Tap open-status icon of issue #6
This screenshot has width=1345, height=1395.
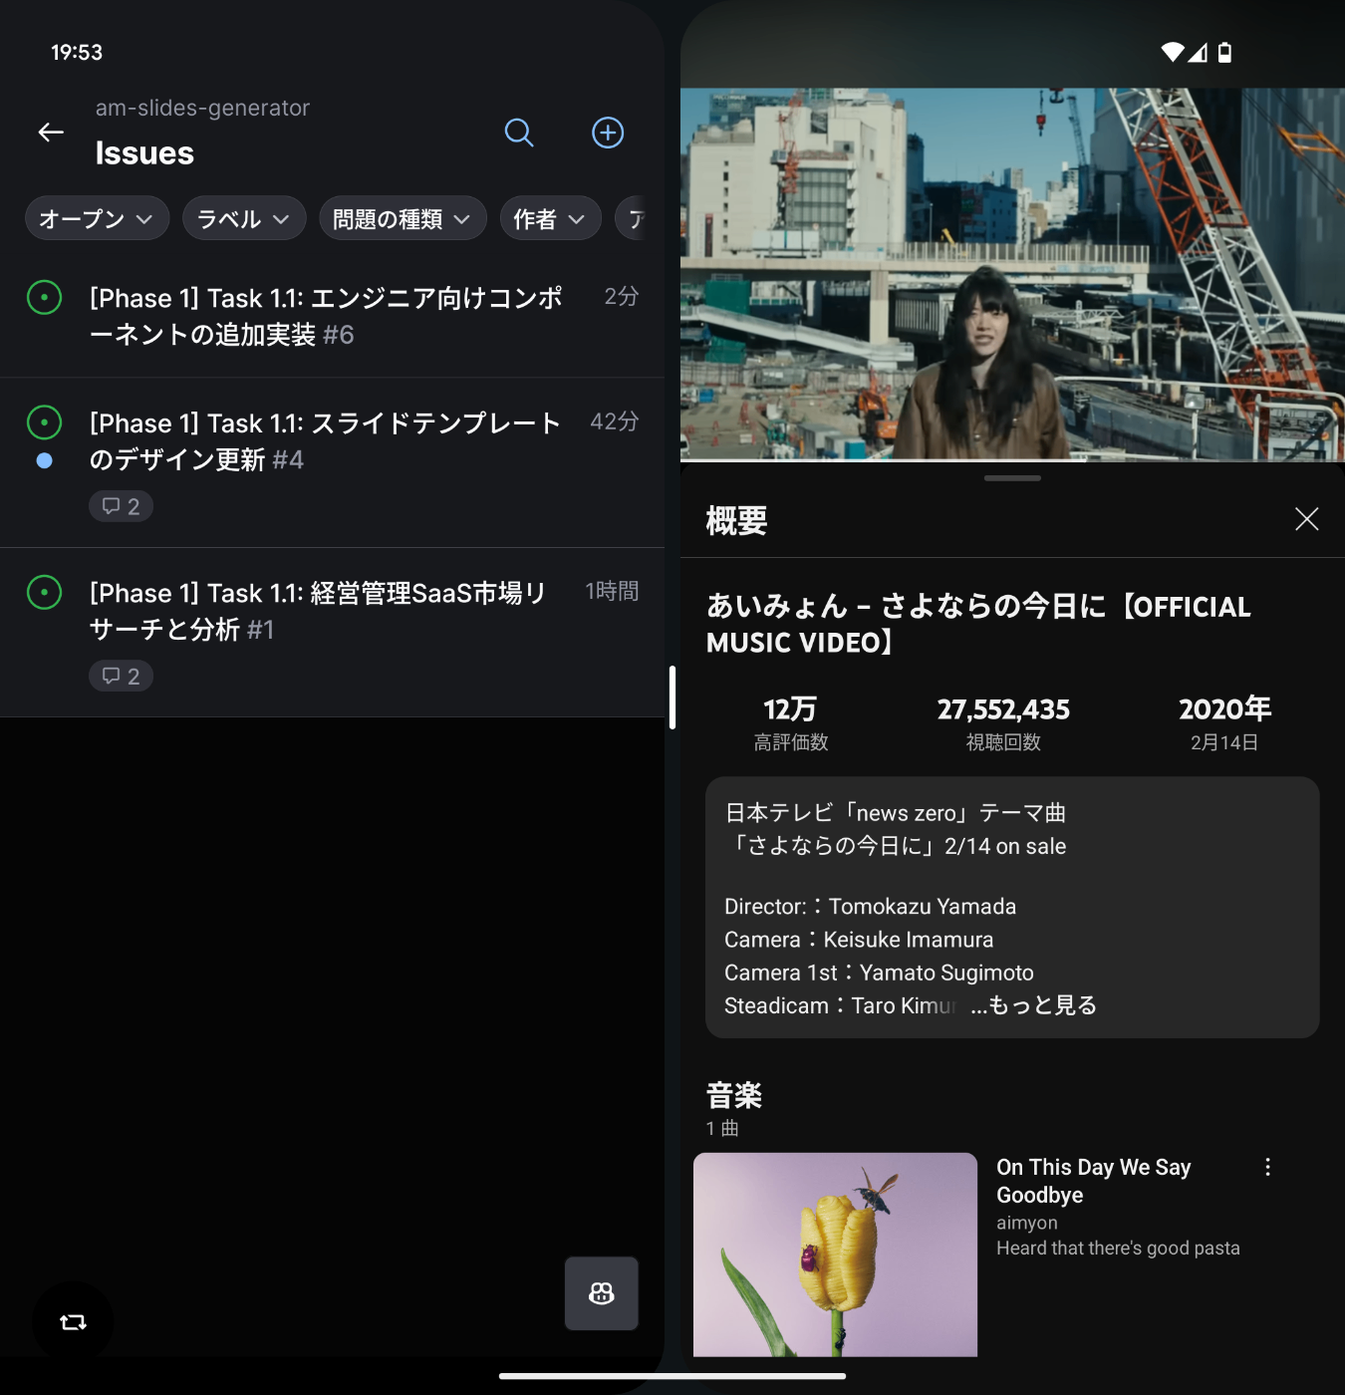tap(44, 297)
